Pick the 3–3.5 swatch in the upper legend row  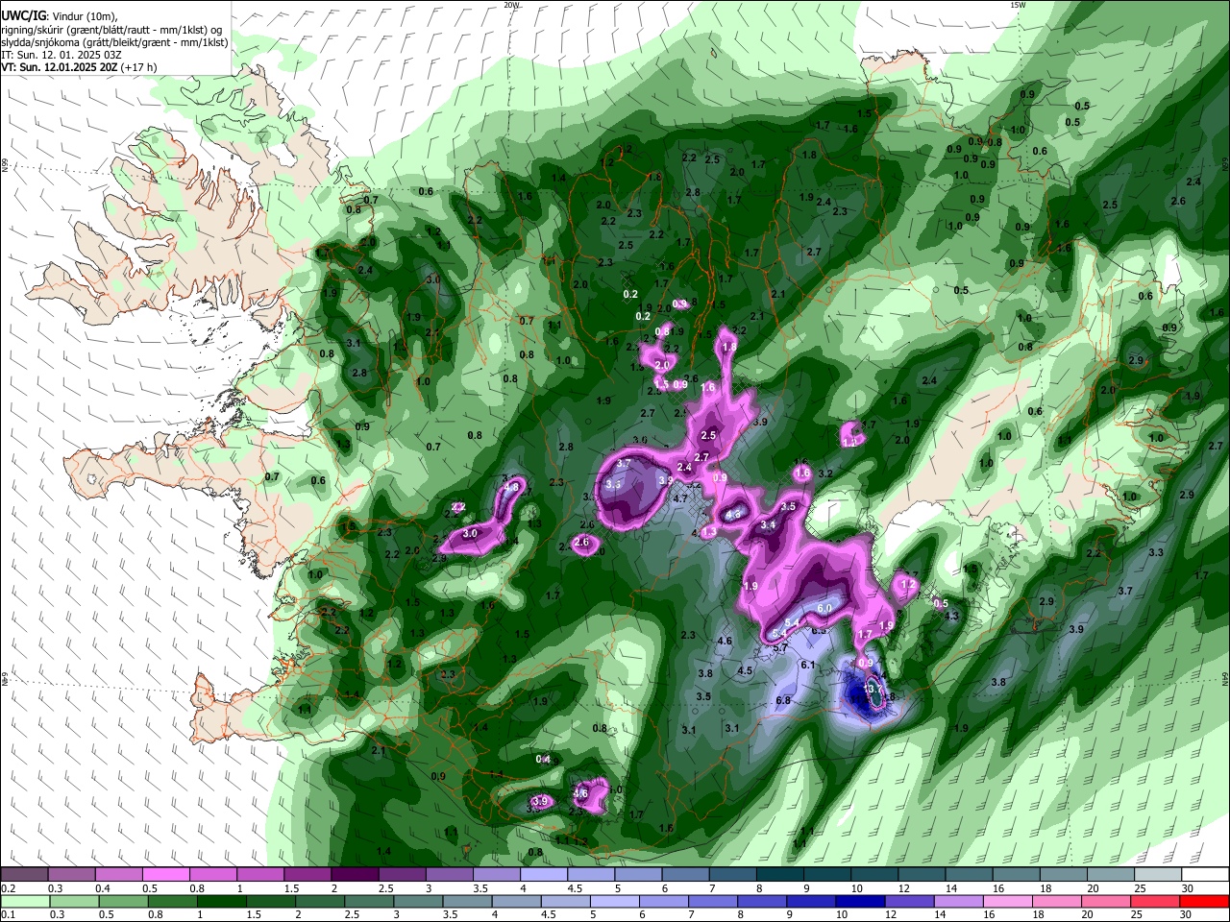[448, 874]
